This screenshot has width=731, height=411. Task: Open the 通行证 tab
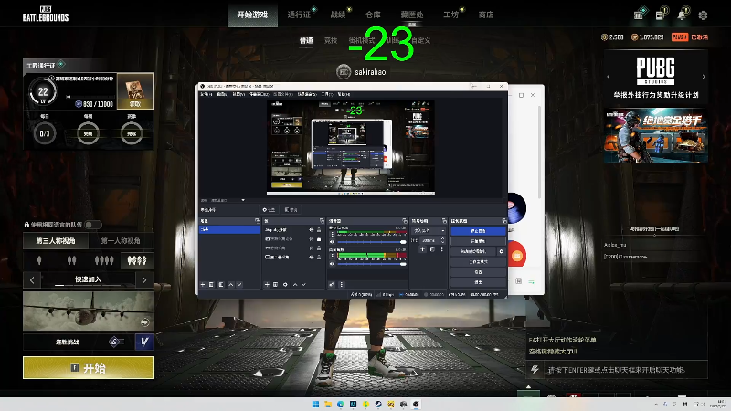point(299,15)
